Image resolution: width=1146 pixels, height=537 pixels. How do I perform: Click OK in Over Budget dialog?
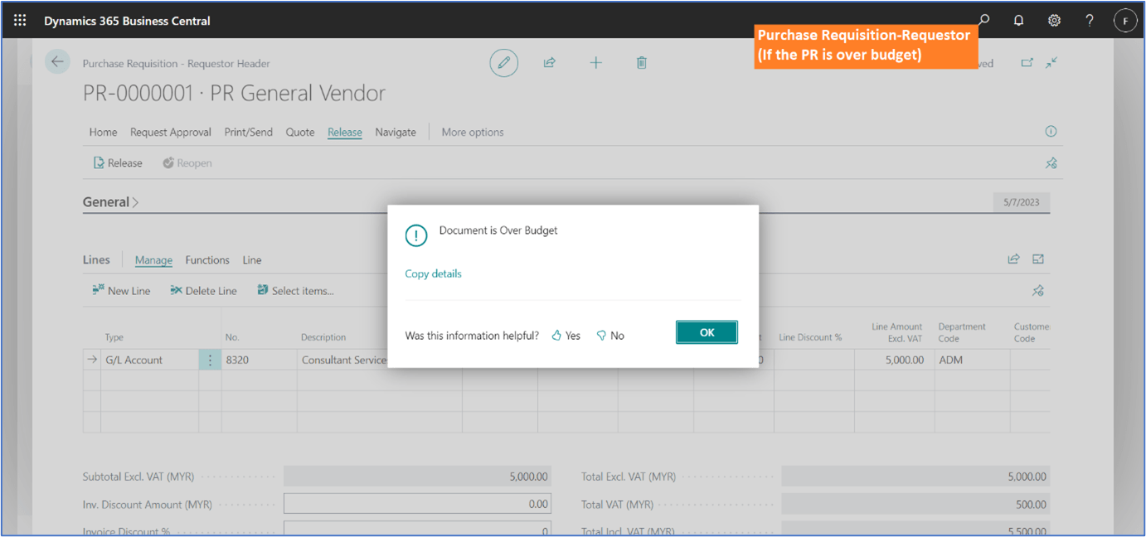coord(707,332)
